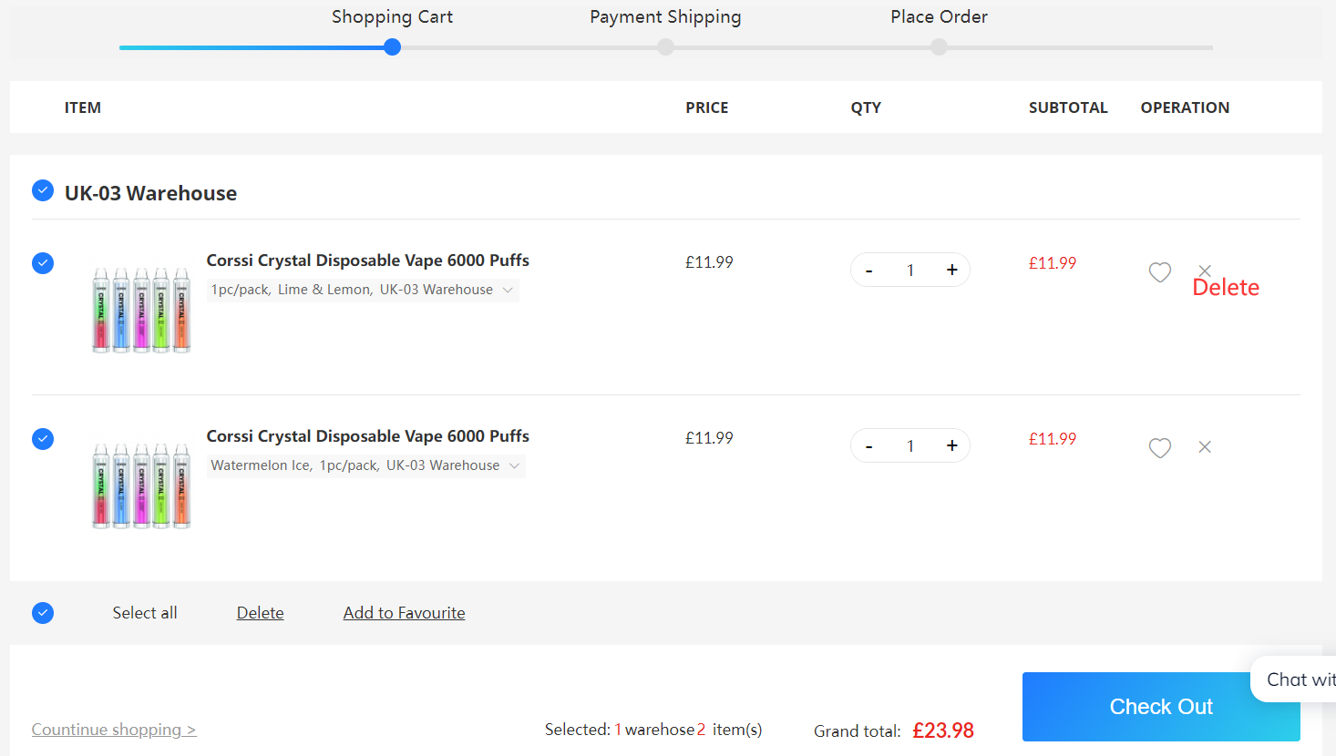Click Countinue shopping link
The height and width of the screenshot is (756, 1336).
click(114, 730)
